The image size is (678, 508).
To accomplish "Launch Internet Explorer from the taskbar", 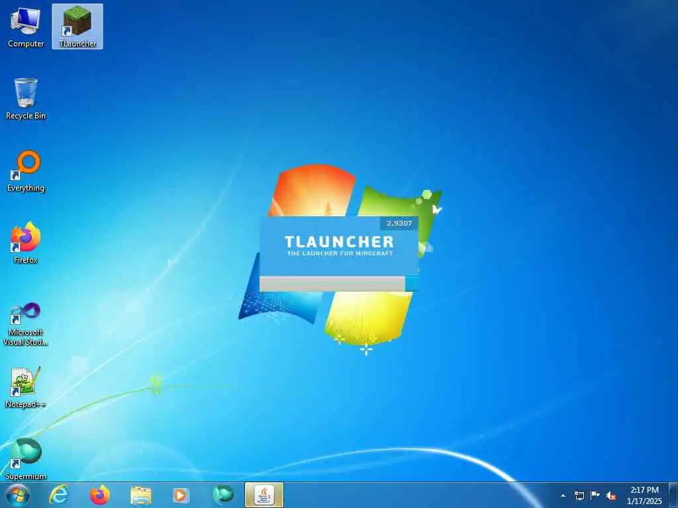I will [x=58, y=495].
